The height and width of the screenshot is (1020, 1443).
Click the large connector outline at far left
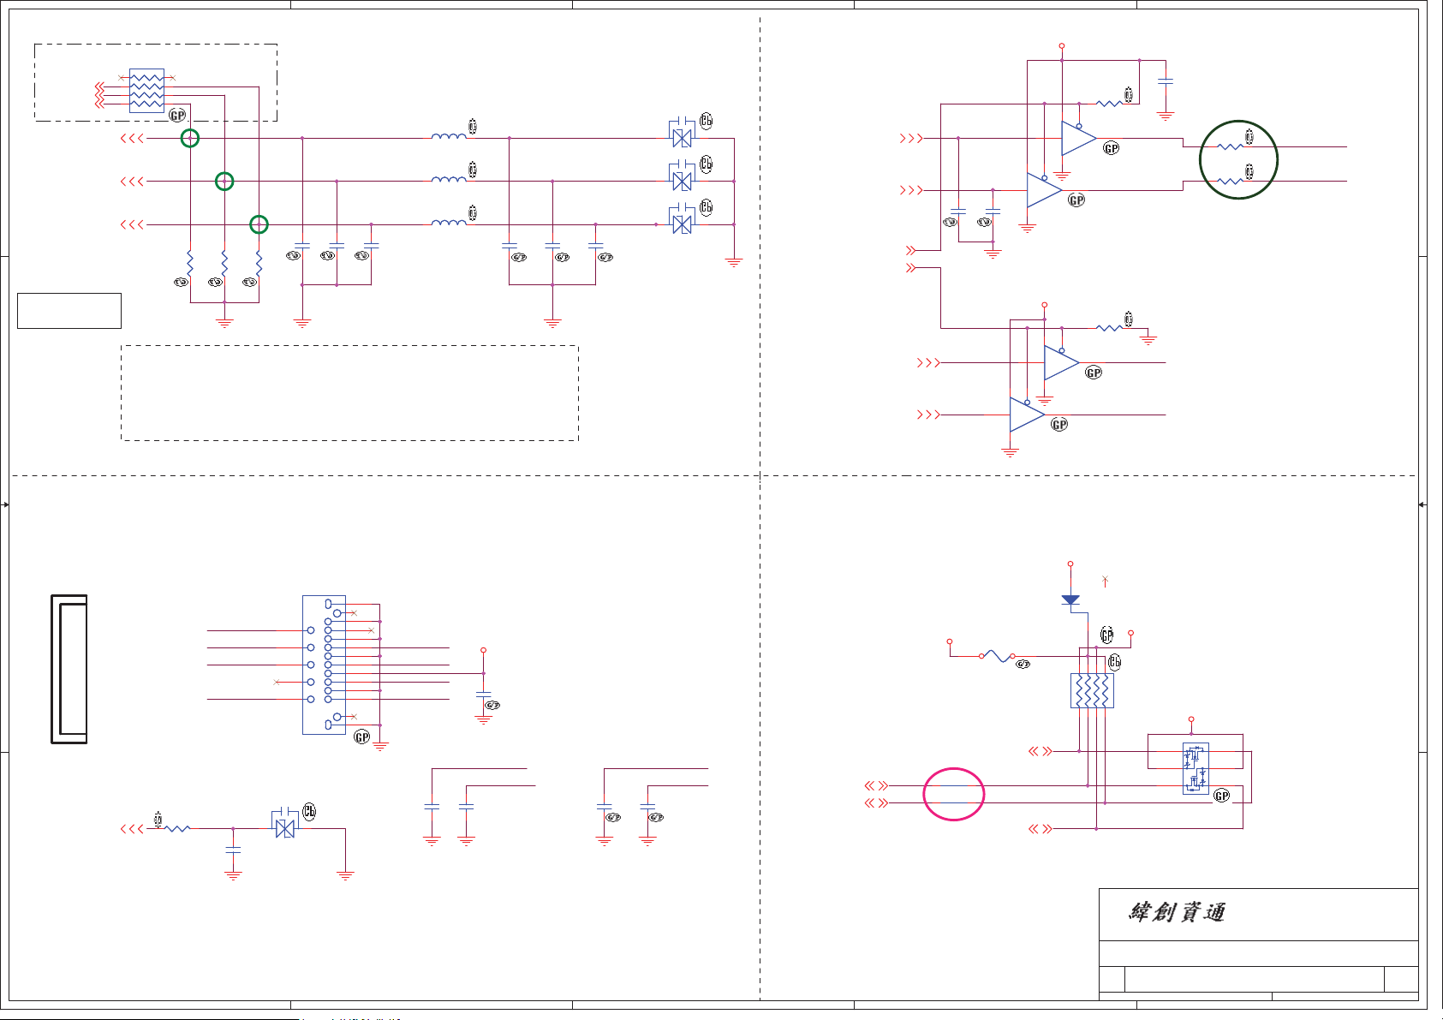coord(69,669)
